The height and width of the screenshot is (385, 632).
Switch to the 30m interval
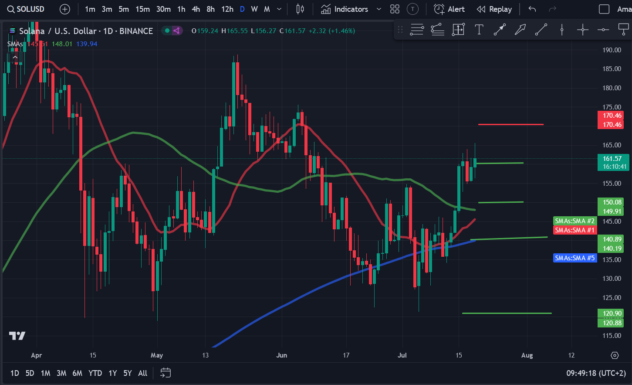coord(163,9)
